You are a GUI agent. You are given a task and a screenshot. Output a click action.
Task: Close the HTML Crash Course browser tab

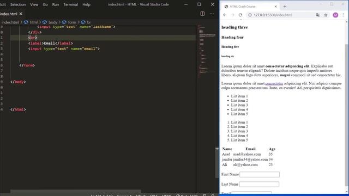point(275,7)
